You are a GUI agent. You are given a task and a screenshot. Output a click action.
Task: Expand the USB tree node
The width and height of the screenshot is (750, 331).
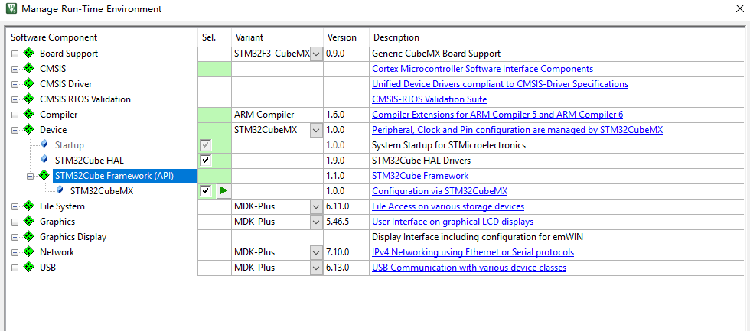[15, 268]
